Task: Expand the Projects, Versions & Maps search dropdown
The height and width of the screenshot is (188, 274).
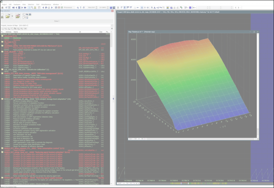Action: coord(111,25)
